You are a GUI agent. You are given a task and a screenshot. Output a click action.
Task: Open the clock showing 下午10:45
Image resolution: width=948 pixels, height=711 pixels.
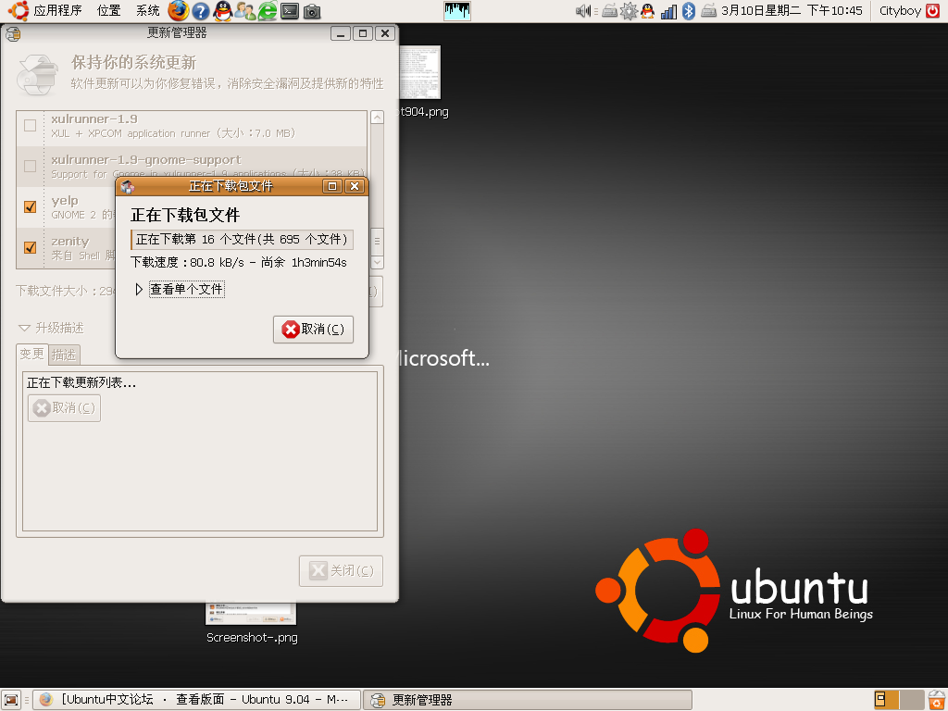792,11
